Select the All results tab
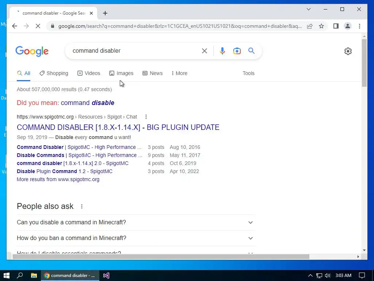 (24, 73)
